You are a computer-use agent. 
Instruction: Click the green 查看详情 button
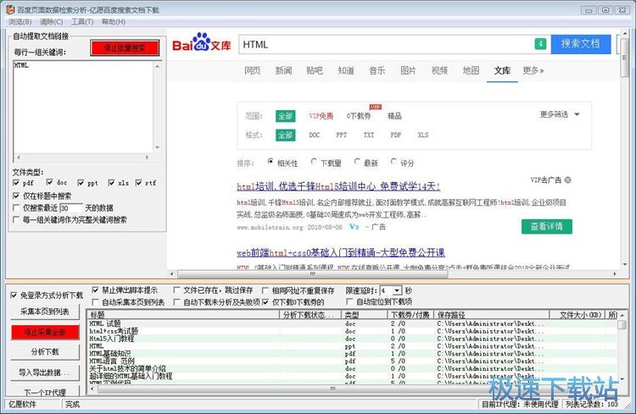point(547,226)
